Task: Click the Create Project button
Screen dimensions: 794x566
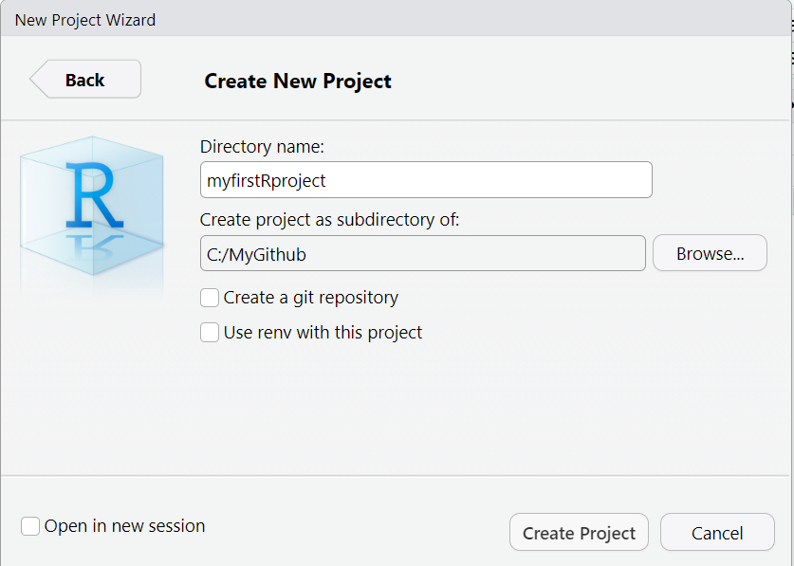Action: (x=579, y=533)
